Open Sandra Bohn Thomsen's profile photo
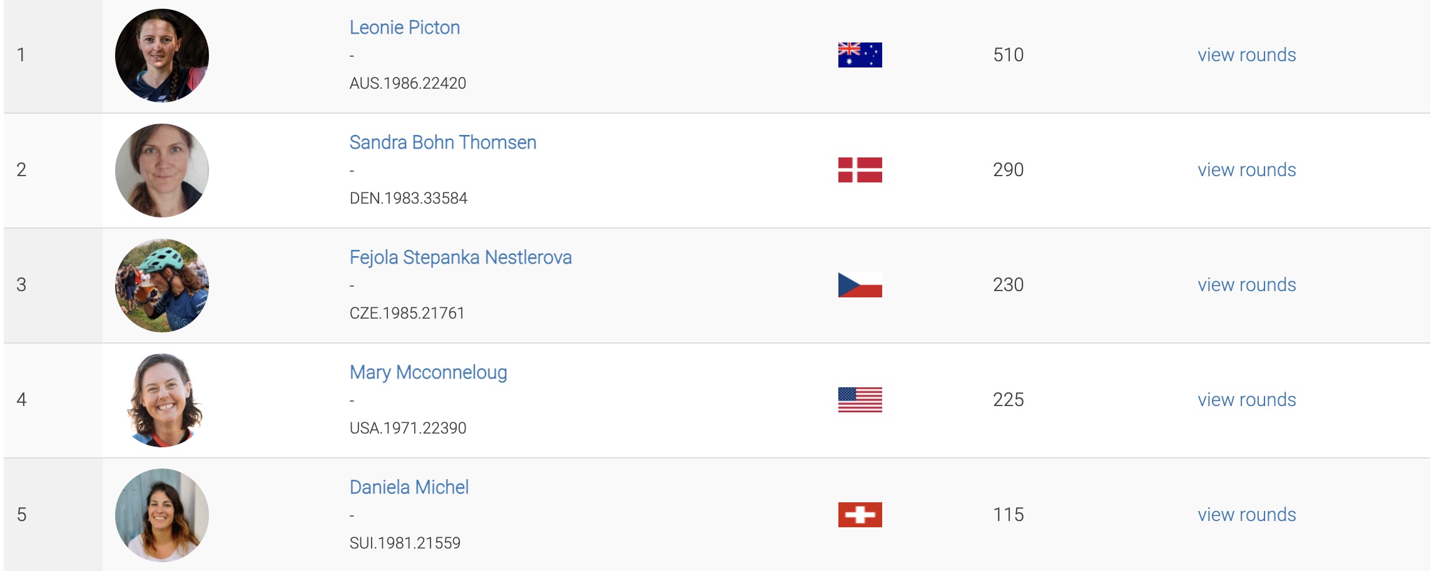 [x=162, y=171]
